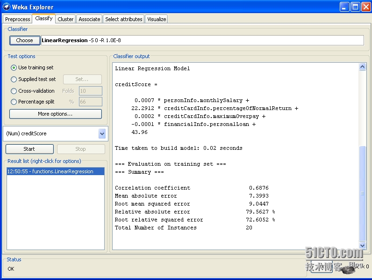
Task: Select the 12:50:55 functions.LinearRegression result entry
Action: point(56,171)
